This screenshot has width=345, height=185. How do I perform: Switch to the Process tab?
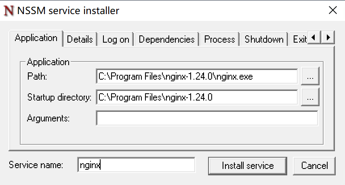[219, 39]
